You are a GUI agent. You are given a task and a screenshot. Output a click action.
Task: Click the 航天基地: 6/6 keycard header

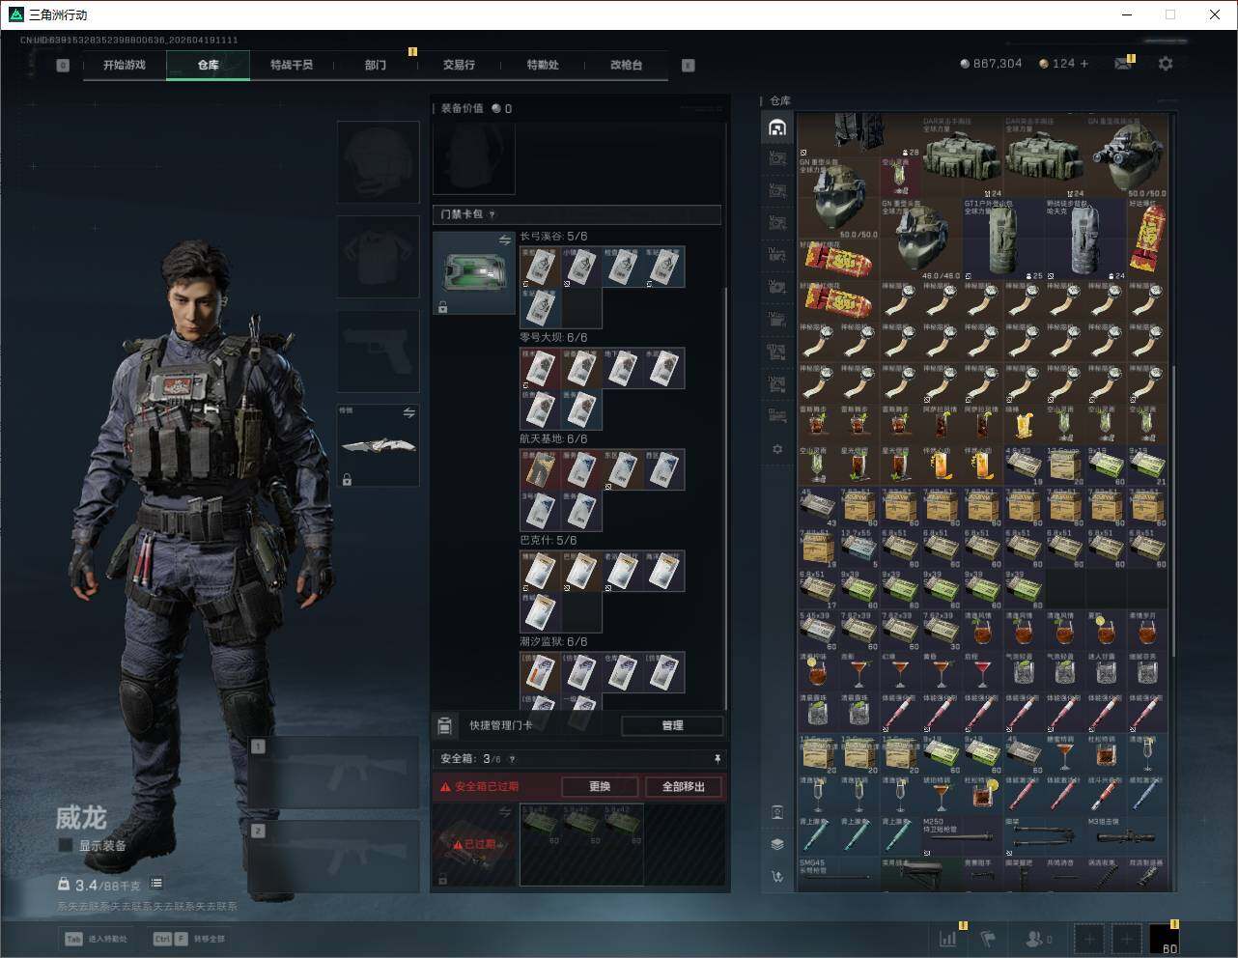[x=553, y=439]
